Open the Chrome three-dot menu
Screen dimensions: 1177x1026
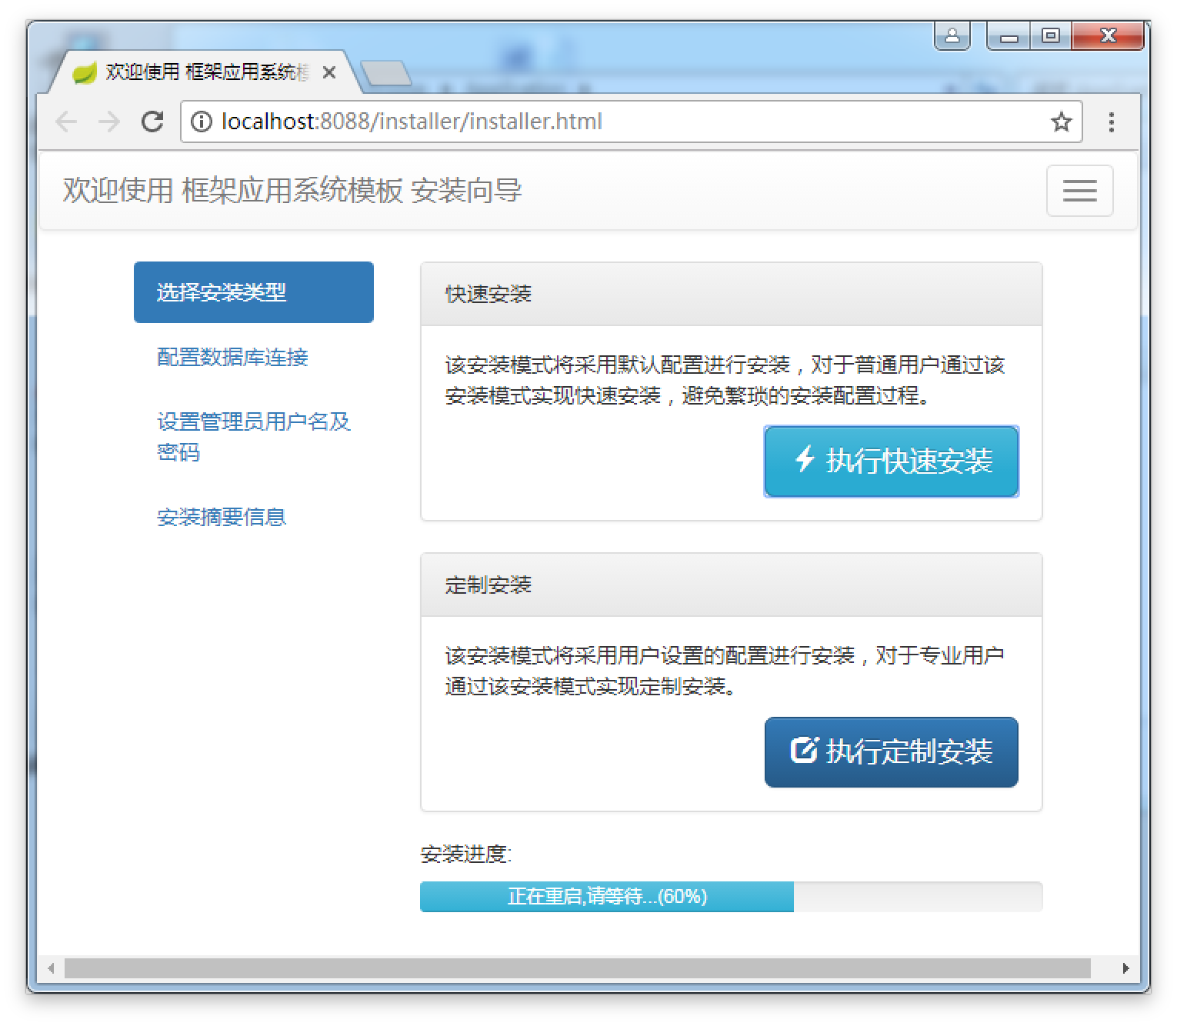coord(1111,122)
